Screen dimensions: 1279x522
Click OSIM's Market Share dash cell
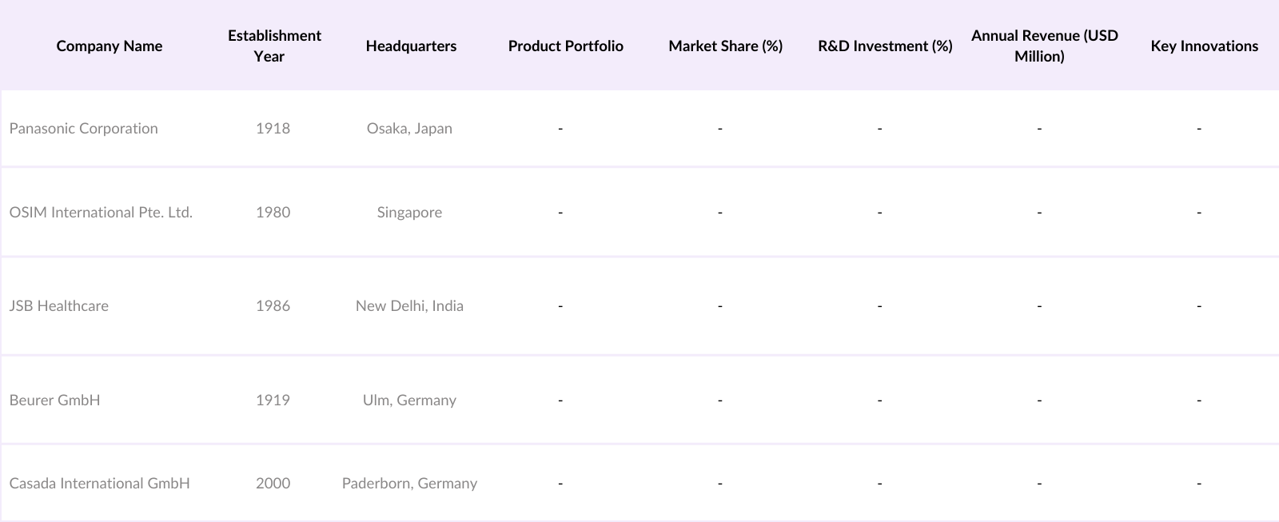(720, 212)
